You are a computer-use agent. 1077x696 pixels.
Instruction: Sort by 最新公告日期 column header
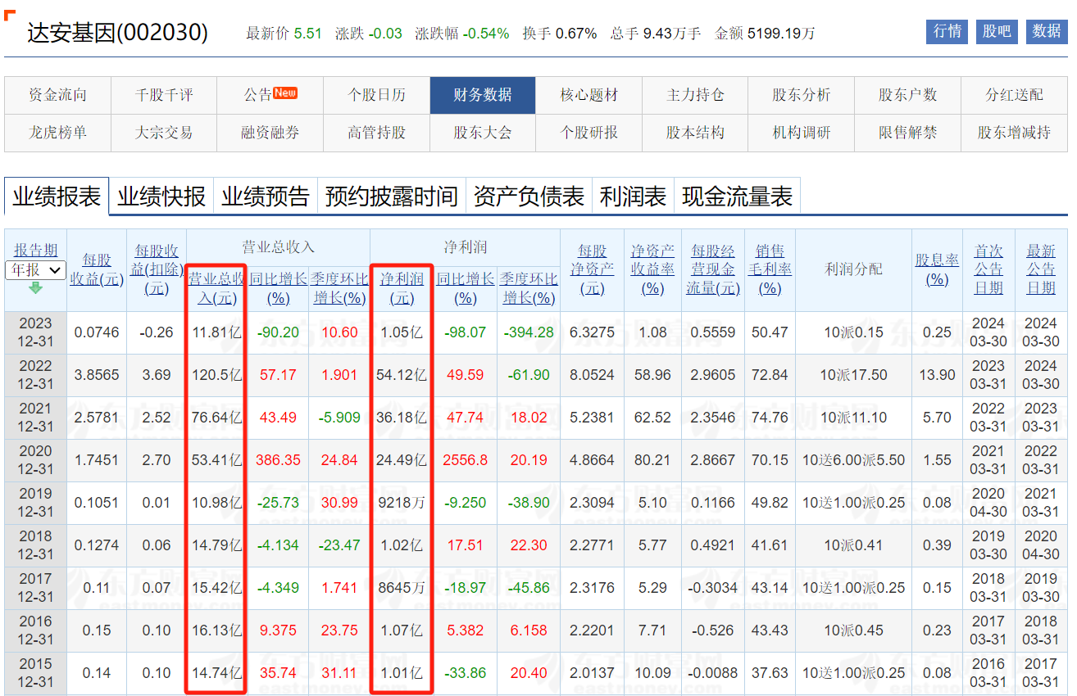coord(1041,269)
